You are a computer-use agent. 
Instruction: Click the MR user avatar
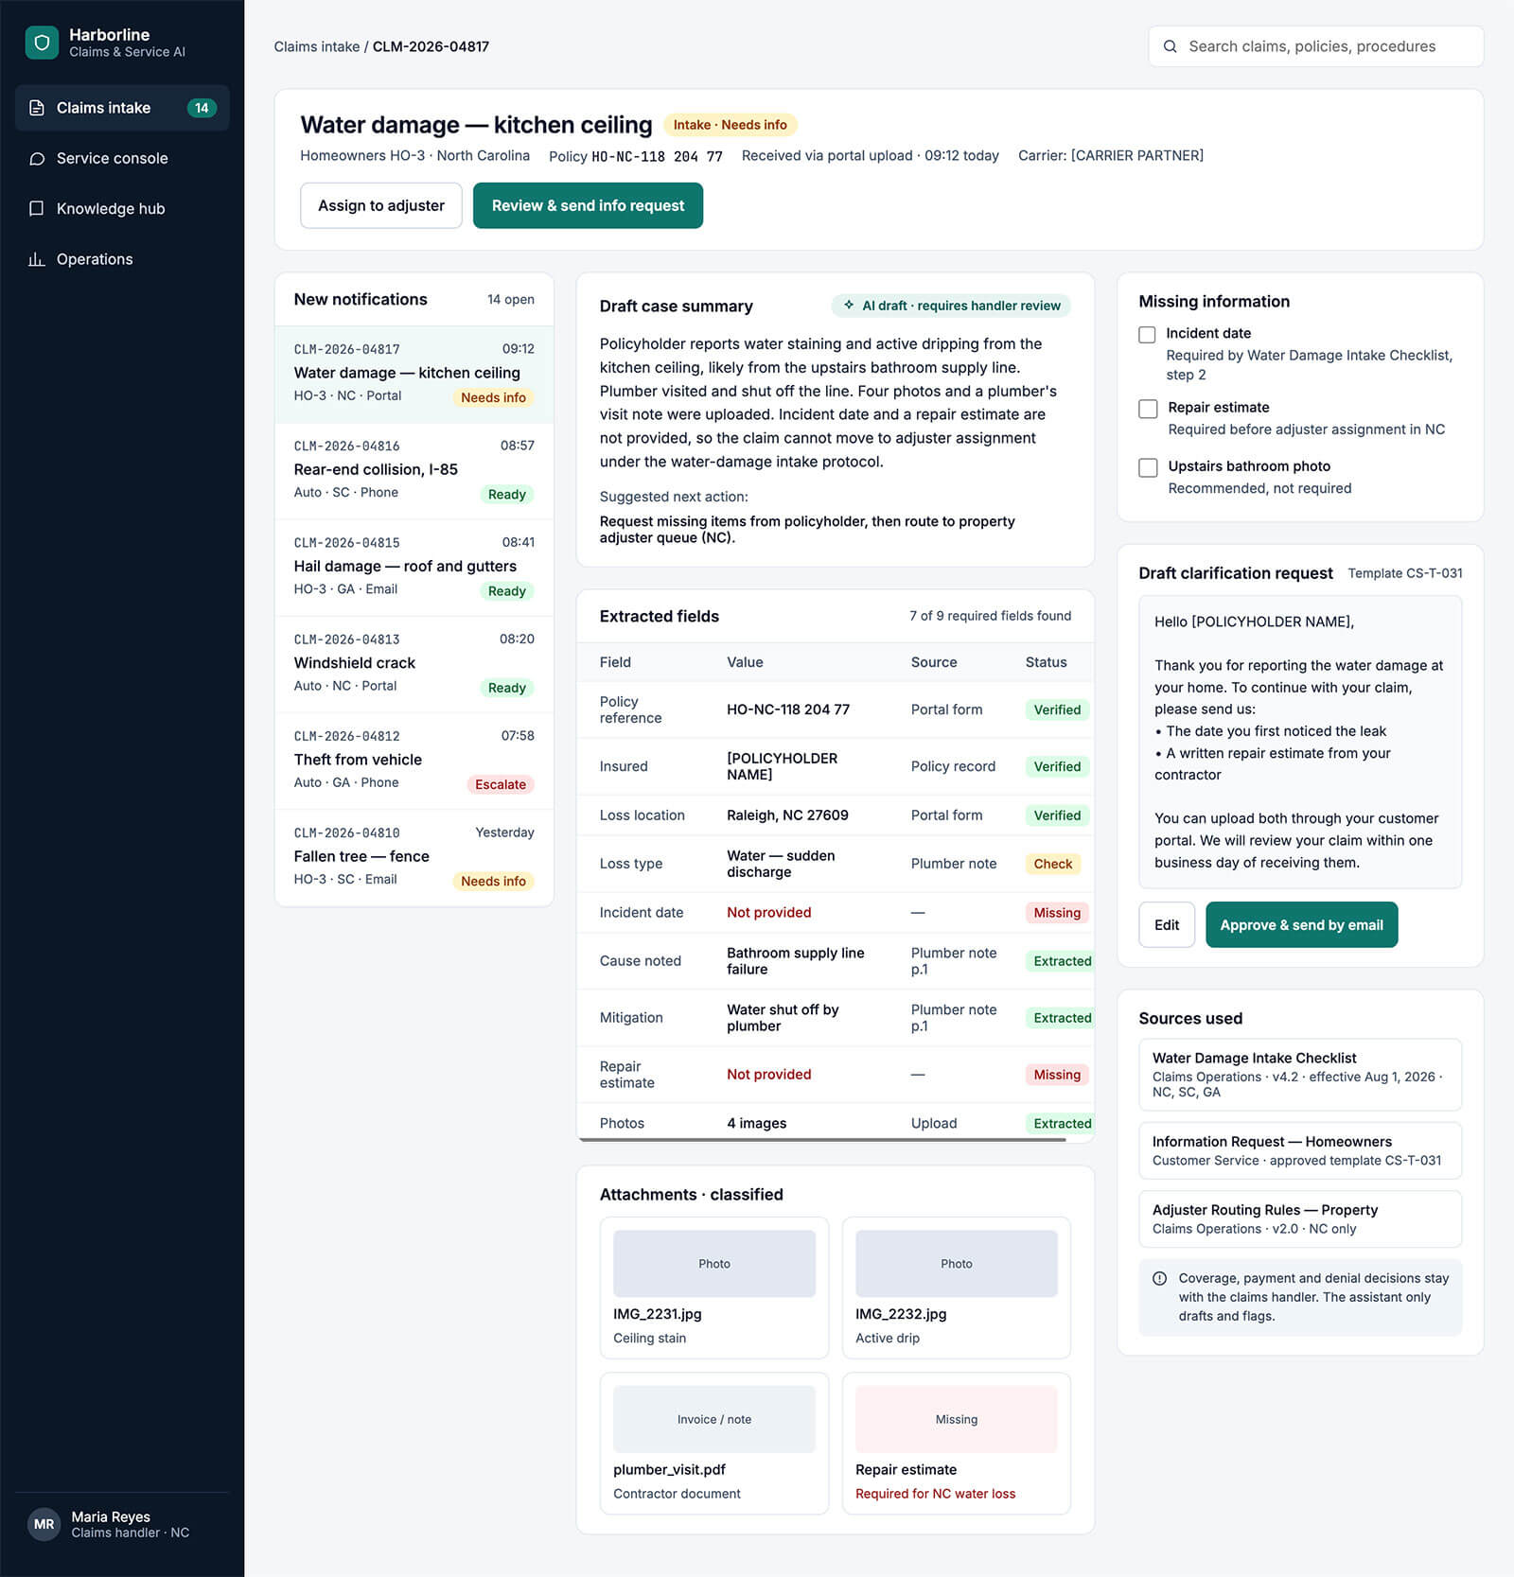pos(44,1524)
